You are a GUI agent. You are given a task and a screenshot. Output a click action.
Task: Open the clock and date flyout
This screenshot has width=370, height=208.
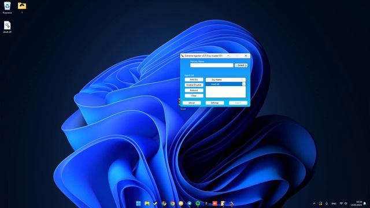(356, 203)
